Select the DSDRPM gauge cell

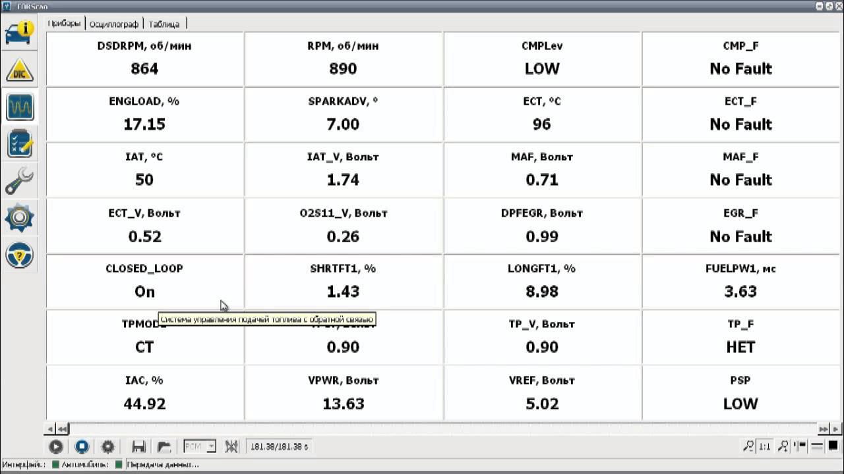click(145, 59)
